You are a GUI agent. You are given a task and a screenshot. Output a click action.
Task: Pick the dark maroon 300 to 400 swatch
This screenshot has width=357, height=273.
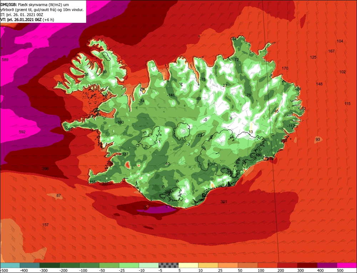307,265
